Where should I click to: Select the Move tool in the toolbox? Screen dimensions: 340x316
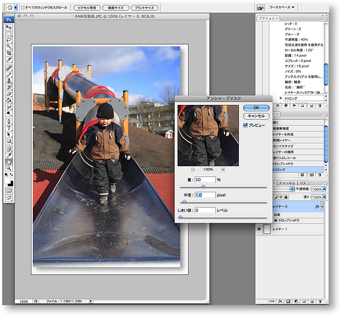[x=9, y=27]
